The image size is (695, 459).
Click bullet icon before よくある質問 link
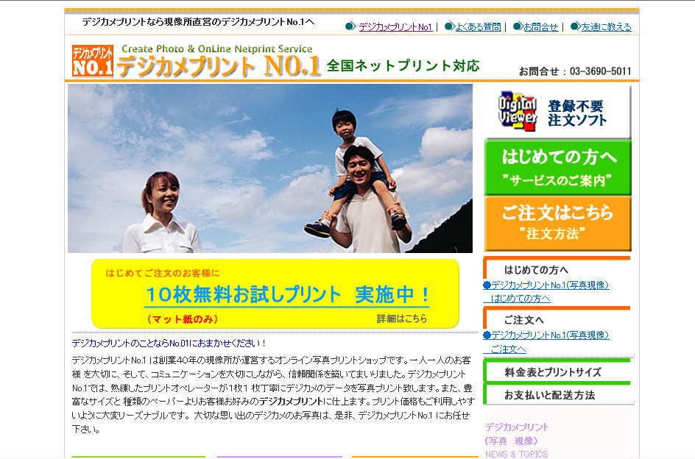(x=449, y=26)
